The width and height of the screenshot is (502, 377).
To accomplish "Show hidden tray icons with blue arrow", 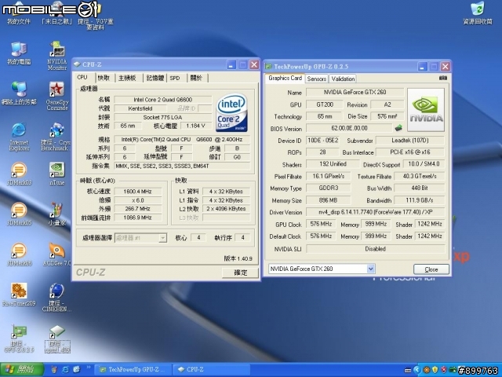I will pyautogui.click(x=417, y=370).
